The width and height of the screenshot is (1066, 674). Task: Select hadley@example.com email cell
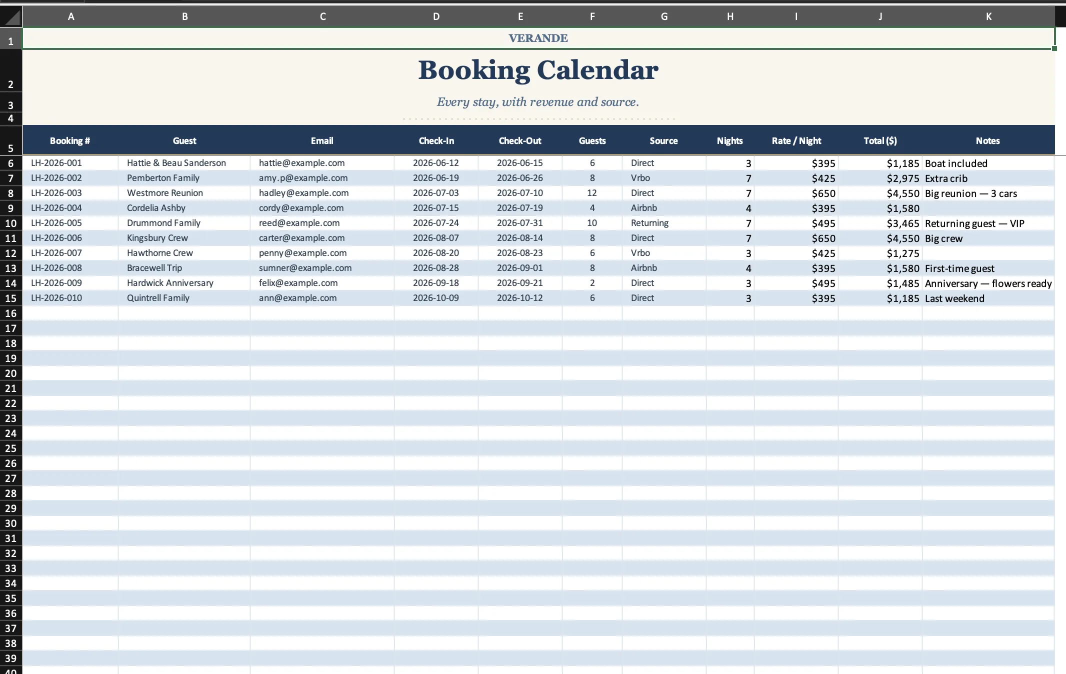point(322,193)
